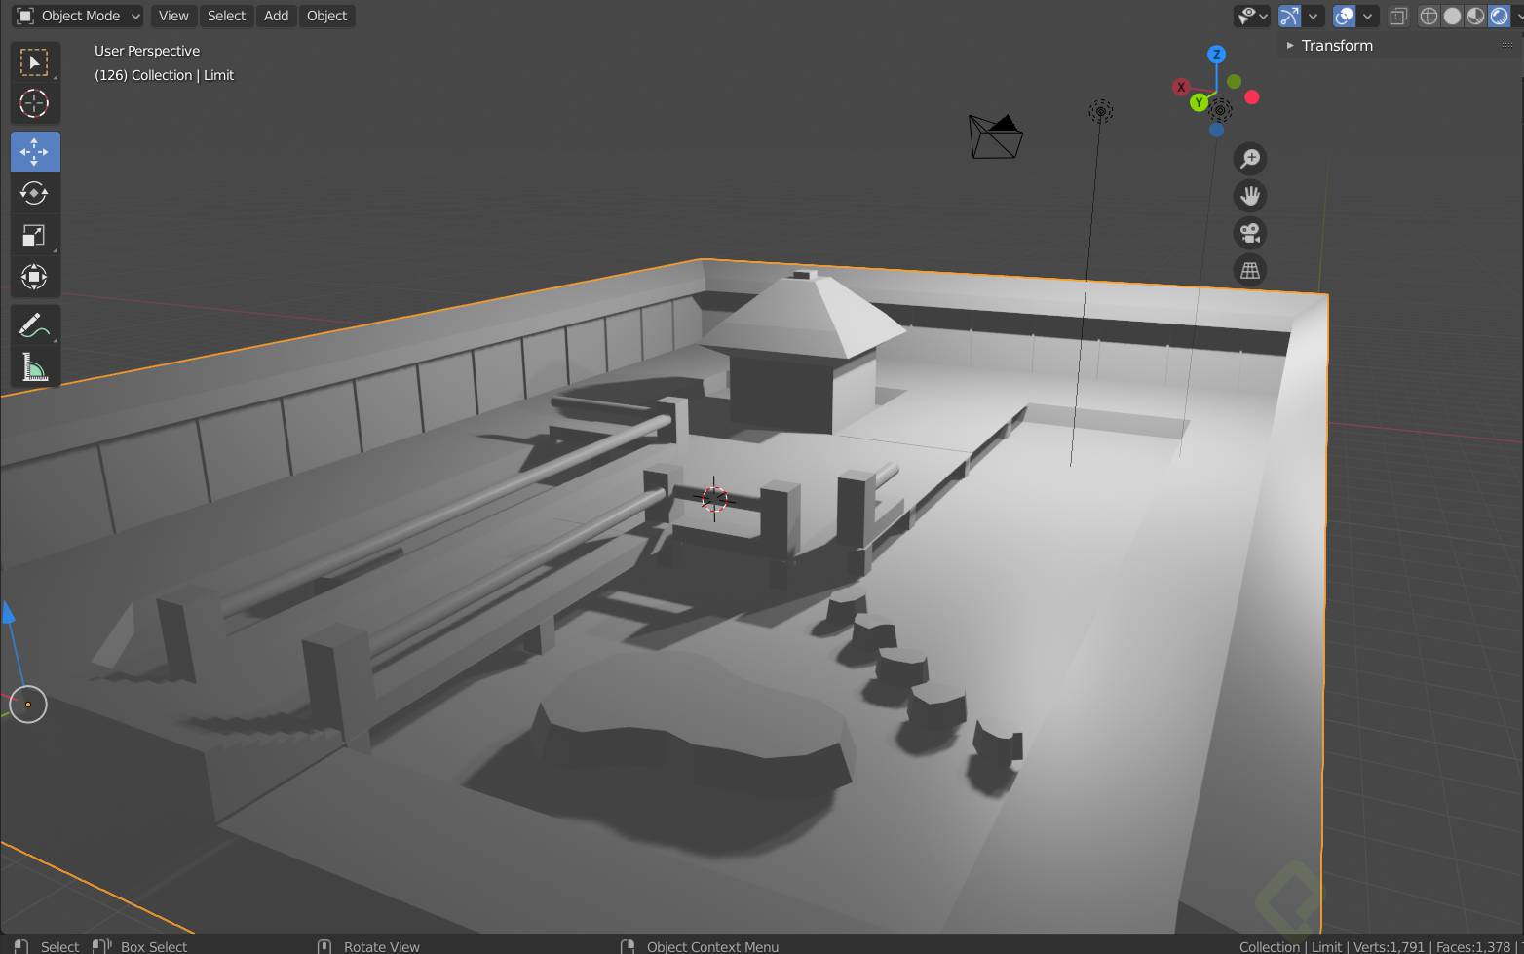Click the 'Verts:1,791' status bar statistic

[1389, 946]
